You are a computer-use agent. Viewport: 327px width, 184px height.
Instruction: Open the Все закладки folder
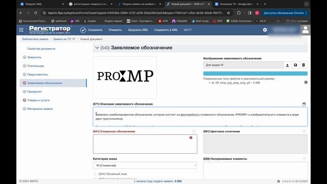tap(297, 21)
